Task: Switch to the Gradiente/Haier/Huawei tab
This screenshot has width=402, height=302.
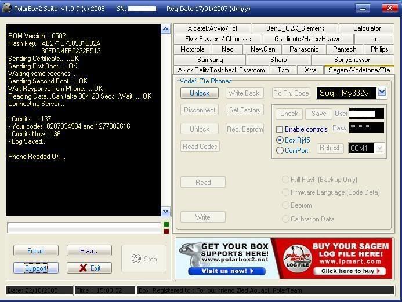Action: tap(309, 39)
